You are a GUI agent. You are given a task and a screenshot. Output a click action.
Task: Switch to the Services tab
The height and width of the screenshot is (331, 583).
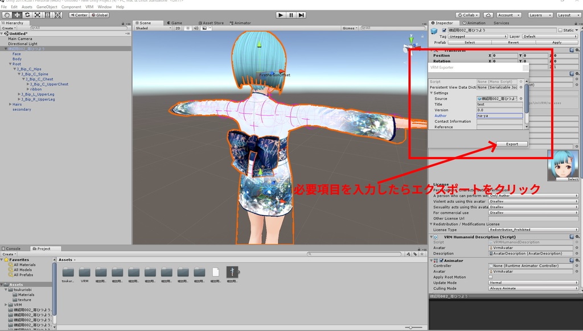coord(501,23)
